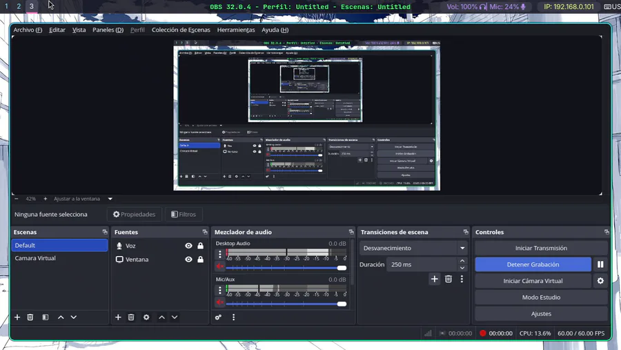Open source properties gear in Fuentes toolbar
The image size is (621, 350).
point(146,317)
